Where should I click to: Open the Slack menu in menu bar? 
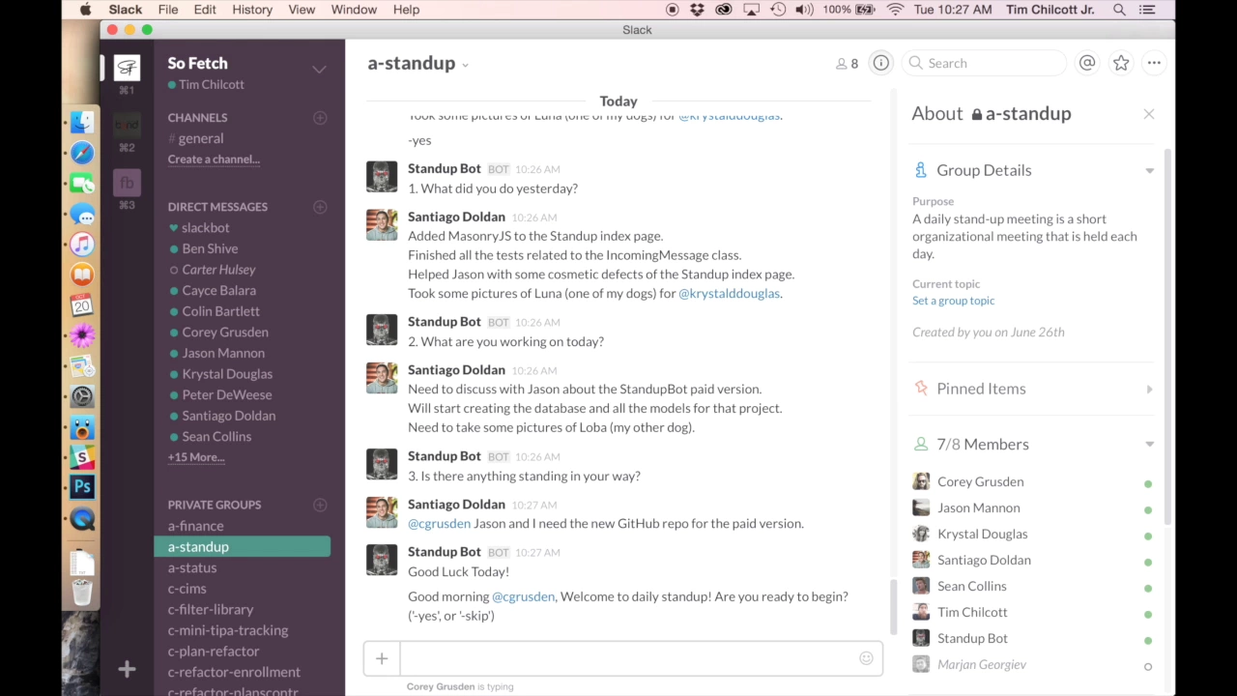(x=126, y=10)
